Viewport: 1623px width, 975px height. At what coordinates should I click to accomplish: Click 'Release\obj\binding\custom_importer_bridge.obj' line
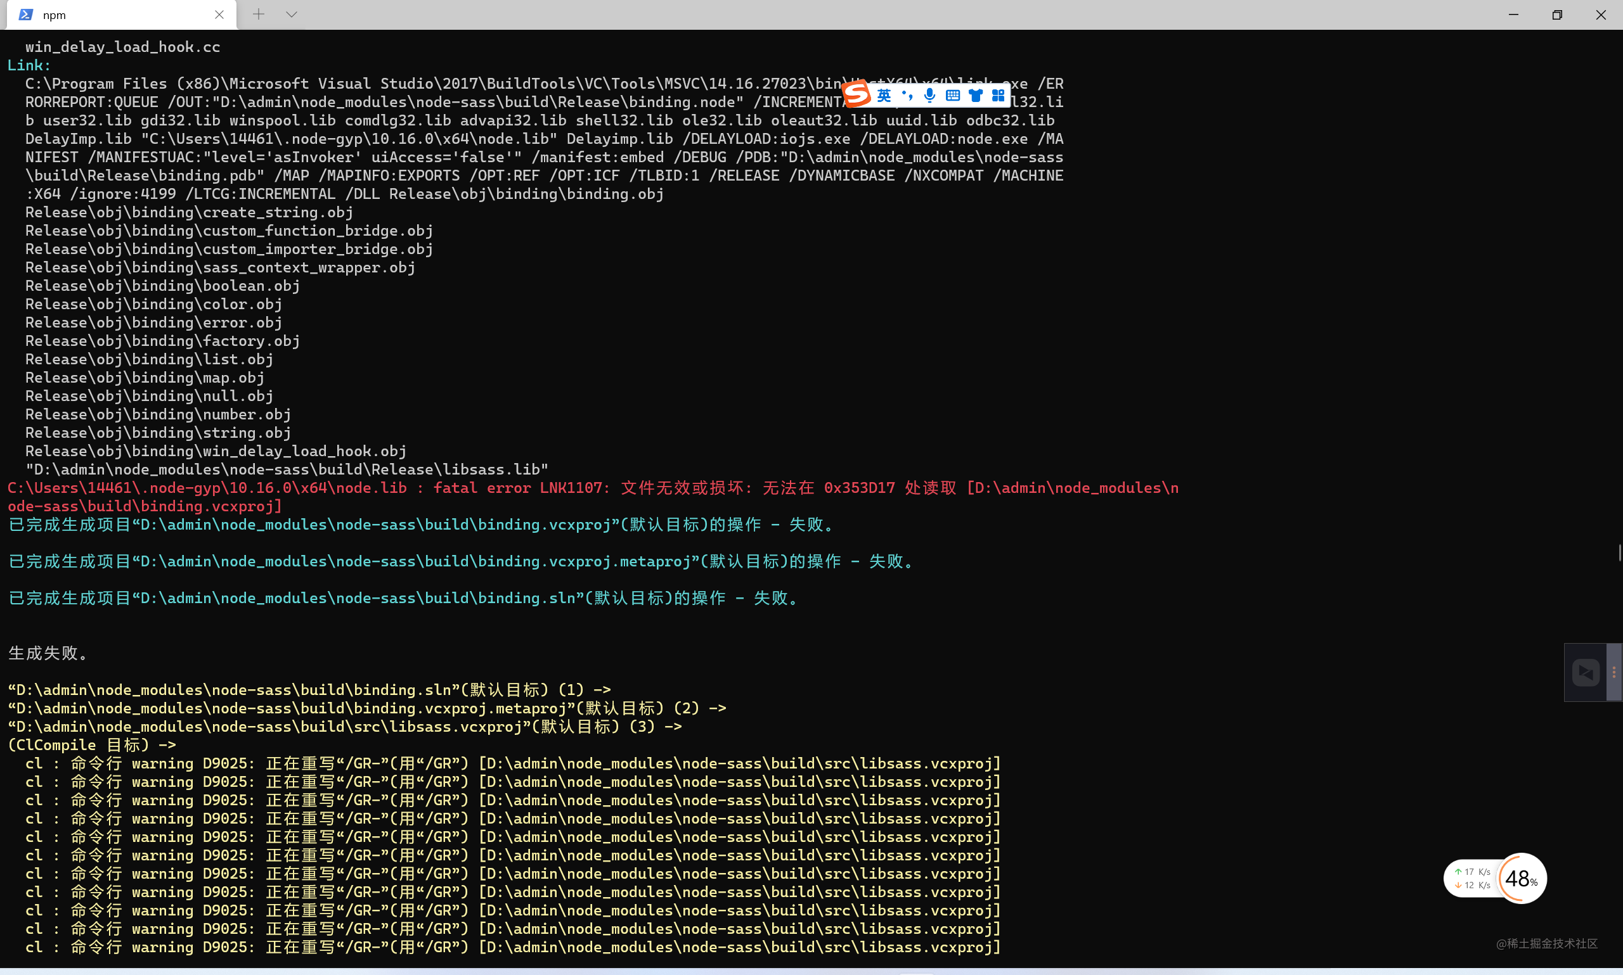click(229, 249)
